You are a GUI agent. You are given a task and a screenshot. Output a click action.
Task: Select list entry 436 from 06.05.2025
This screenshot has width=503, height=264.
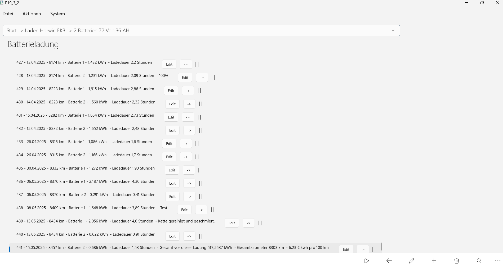86,181
